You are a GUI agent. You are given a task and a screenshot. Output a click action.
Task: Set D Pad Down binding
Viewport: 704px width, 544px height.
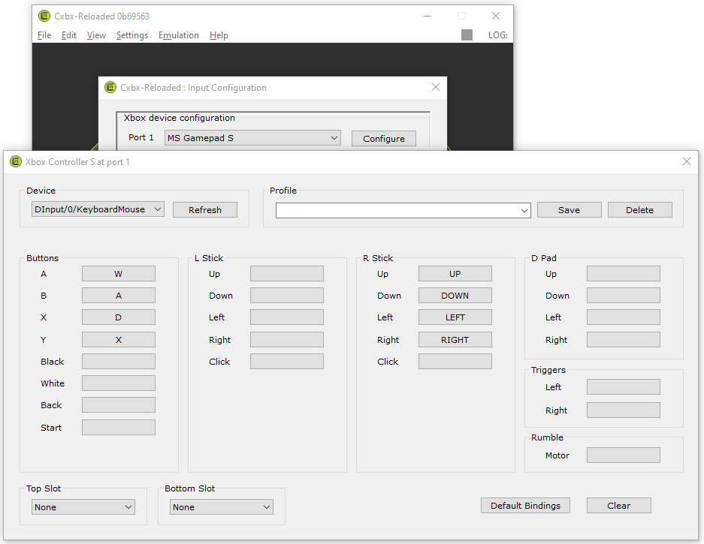pos(624,296)
